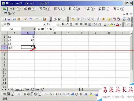The image size is (134, 101).
Task: Go to last sheet with tab scroll button
Action: point(11,89)
